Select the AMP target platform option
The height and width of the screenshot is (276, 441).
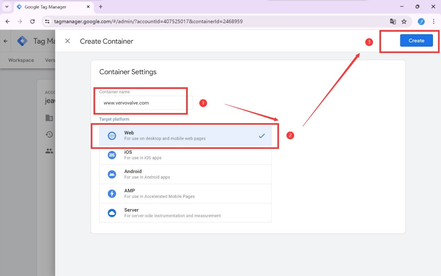tap(185, 194)
